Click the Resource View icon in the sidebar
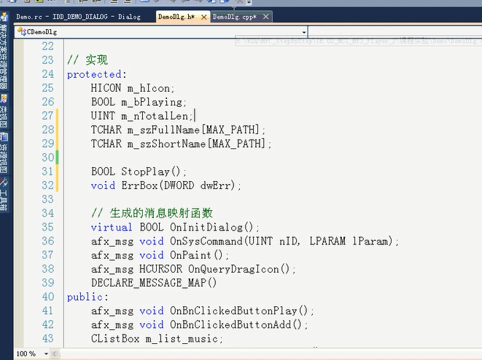The image size is (482, 360). click(x=4, y=137)
